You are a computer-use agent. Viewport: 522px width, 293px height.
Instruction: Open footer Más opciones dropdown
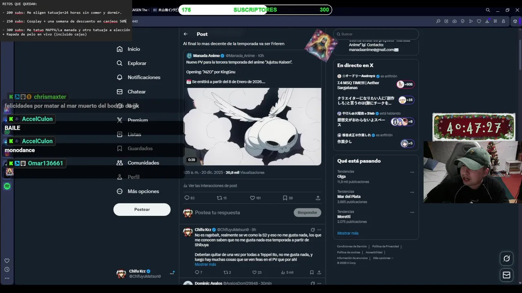tap(383, 258)
